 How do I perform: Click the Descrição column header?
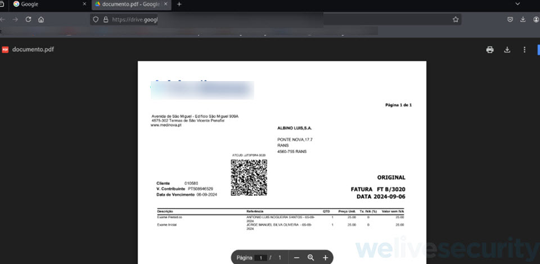click(165, 211)
